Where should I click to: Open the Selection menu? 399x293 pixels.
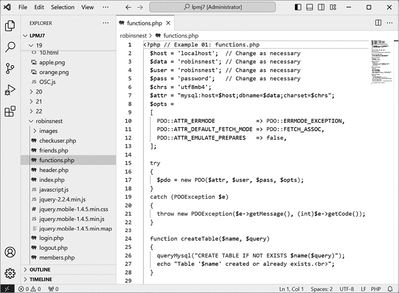pyautogui.click(x=63, y=8)
